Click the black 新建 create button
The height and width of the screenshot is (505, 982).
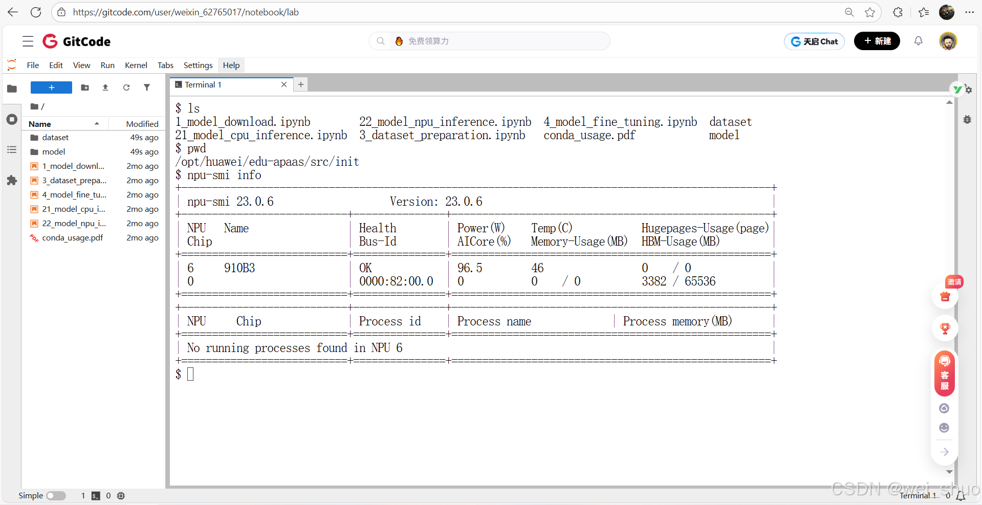(877, 41)
